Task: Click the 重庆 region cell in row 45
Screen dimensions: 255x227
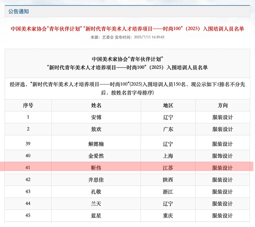Action: [x=168, y=216]
